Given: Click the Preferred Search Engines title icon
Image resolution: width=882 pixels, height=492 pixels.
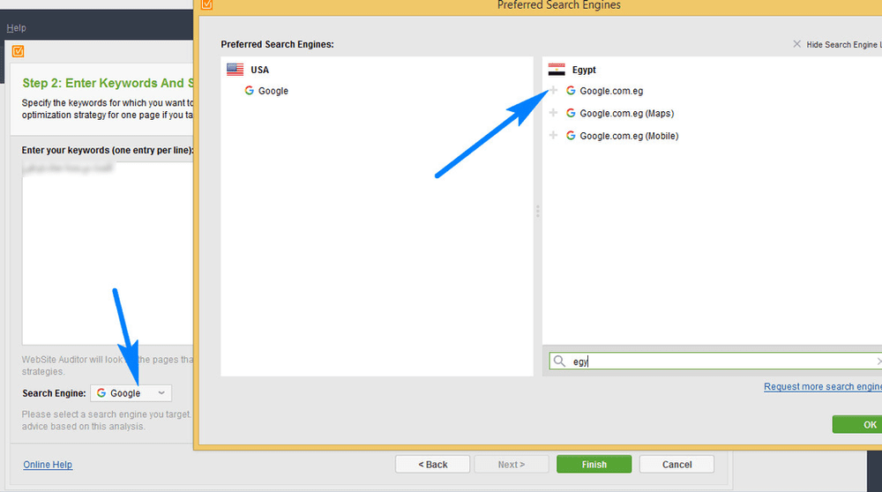Looking at the screenshot, I should pyautogui.click(x=207, y=5).
